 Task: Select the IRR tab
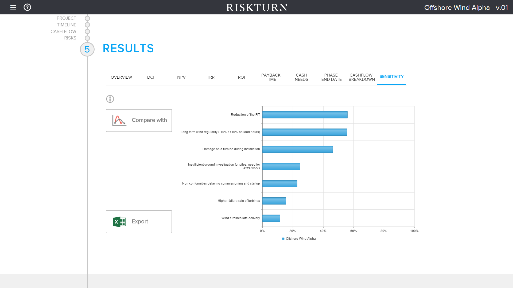(211, 77)
